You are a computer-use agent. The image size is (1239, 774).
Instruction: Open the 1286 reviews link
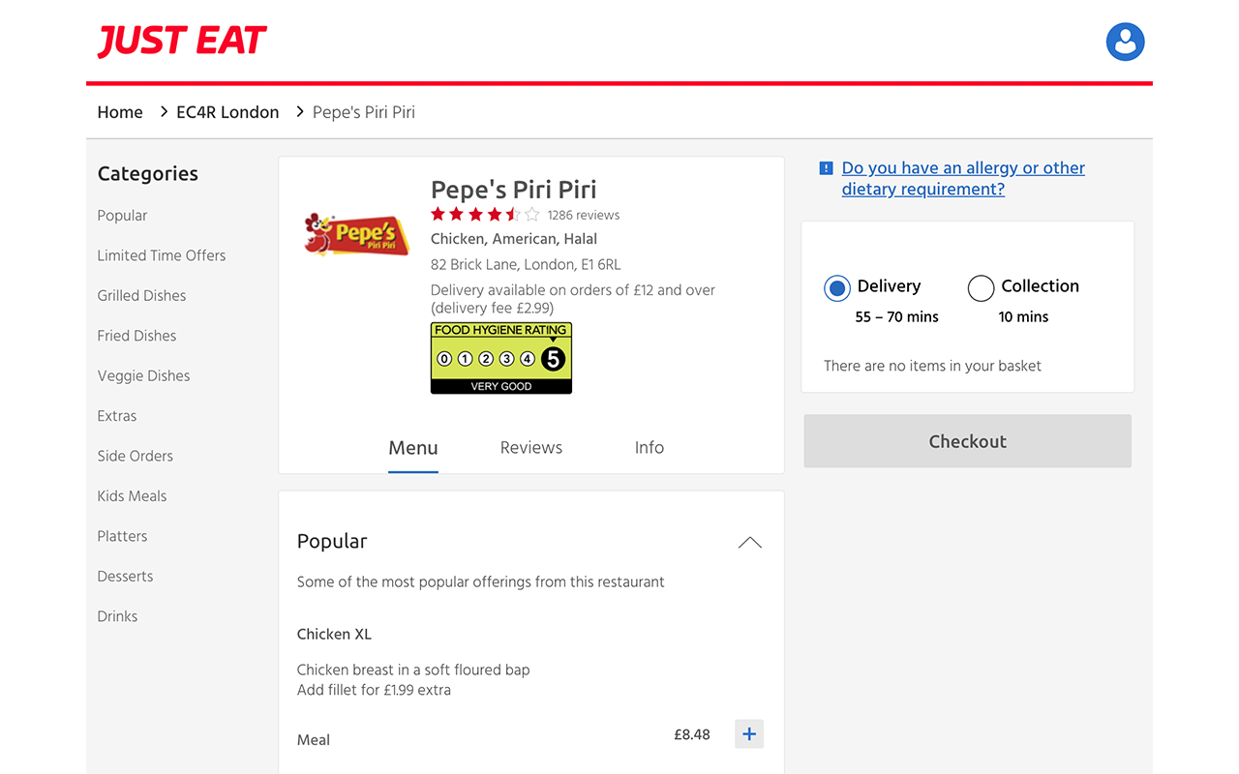[x=584, y=216]
